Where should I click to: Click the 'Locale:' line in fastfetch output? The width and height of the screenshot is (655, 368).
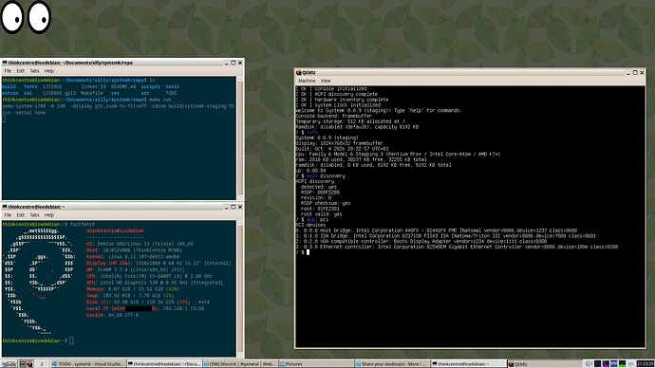pyautogui.click(x=112, y=315)
